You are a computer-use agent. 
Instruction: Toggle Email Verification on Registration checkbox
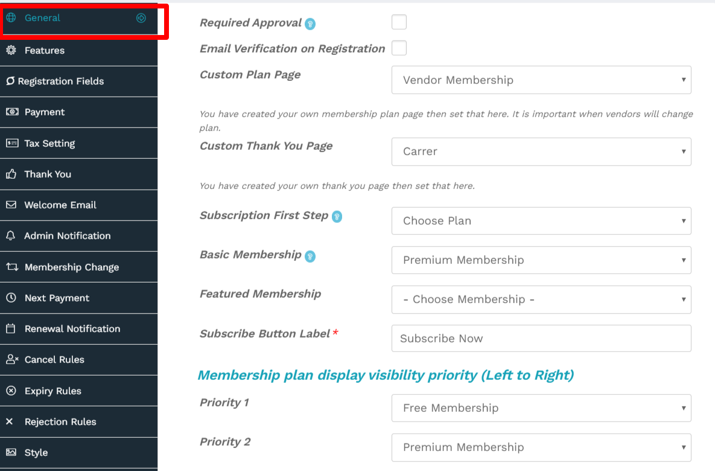[399, 48]
